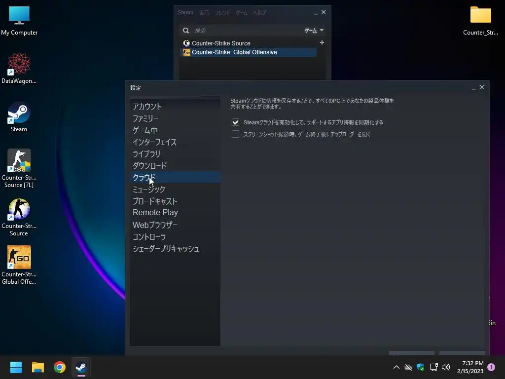
Task: Select インターフェイス settings category
Action: pyautogui.click(x=175, y=142)
